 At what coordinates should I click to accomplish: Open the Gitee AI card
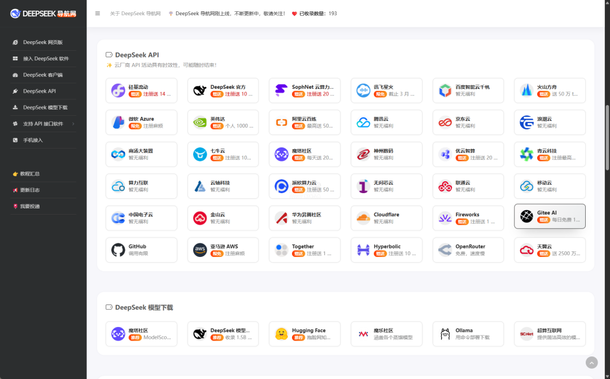click(550, 216)
